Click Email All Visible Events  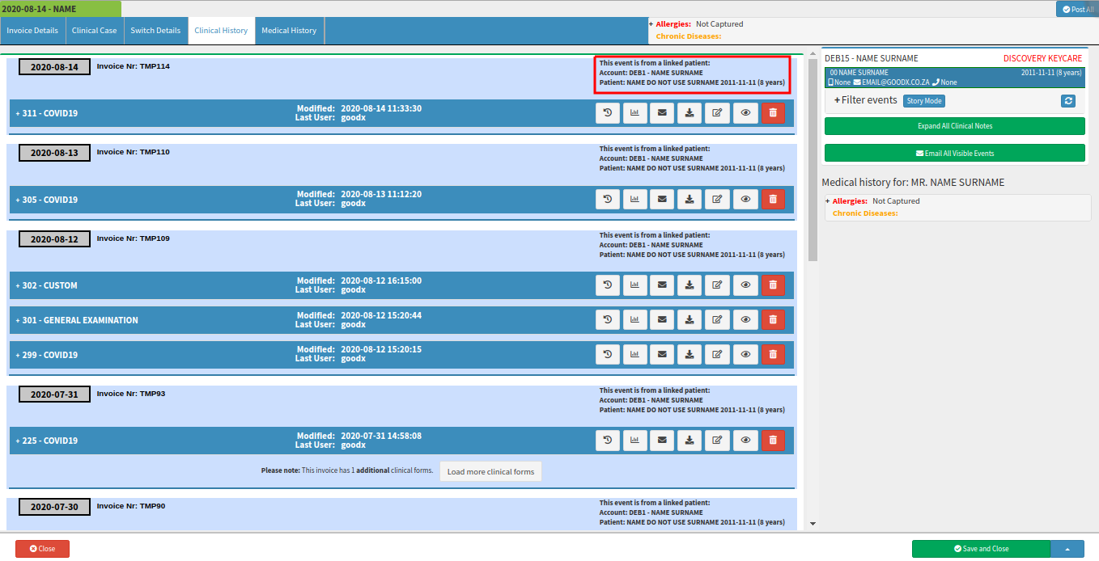click(954, 153)
